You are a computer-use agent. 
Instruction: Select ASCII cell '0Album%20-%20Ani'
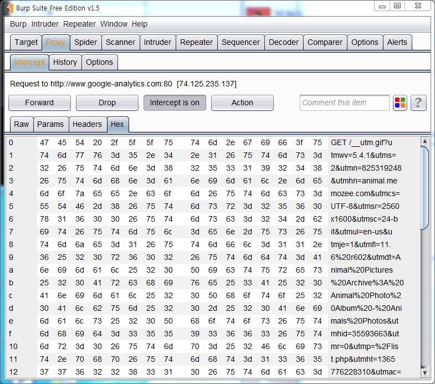(x=366, y=308)
